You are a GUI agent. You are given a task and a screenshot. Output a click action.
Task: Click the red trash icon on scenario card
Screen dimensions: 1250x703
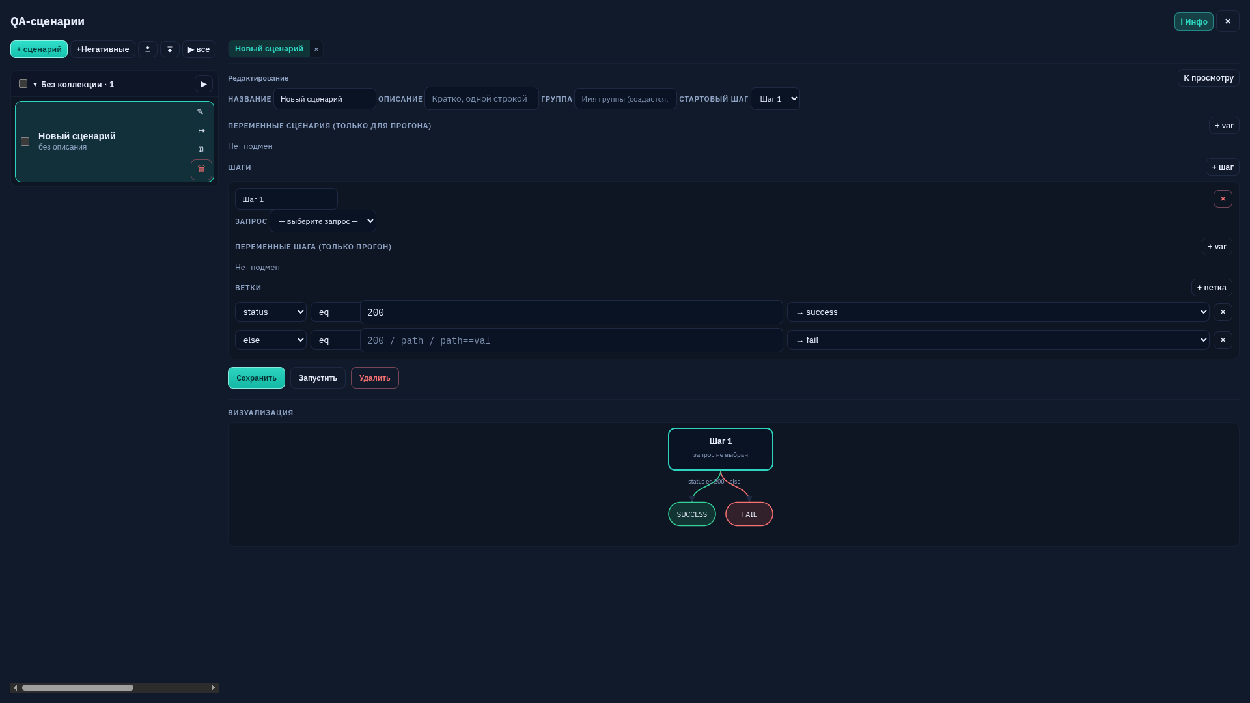[201, 169]
